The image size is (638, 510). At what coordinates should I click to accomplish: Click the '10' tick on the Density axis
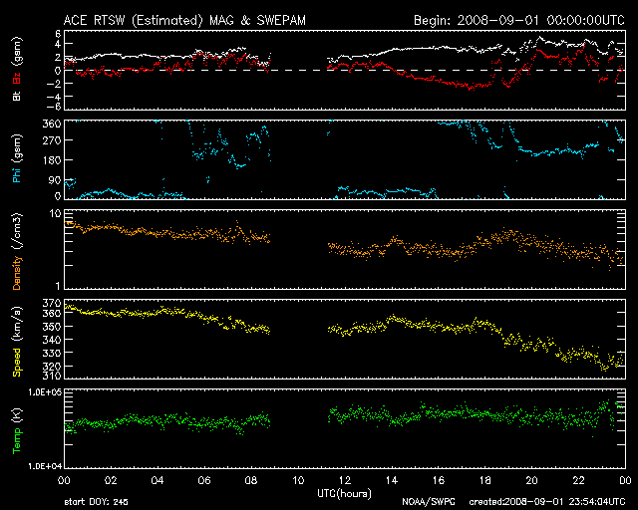click(x=56, y=213)
